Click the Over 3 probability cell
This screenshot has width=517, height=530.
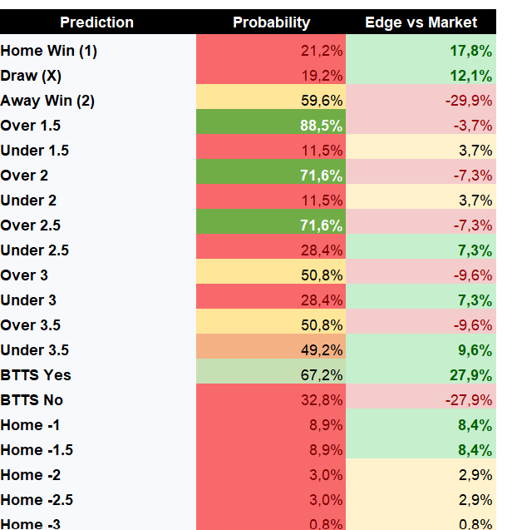(x=271, y=275)
